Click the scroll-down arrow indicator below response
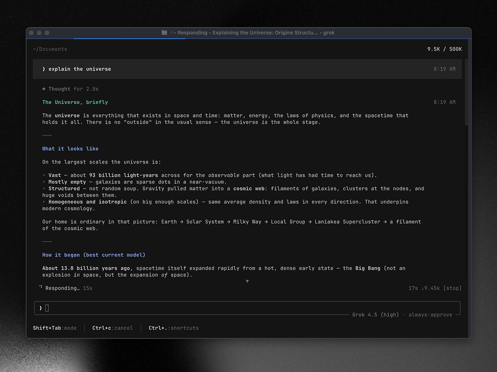This screenshot has height=372, width=497. 247,281
